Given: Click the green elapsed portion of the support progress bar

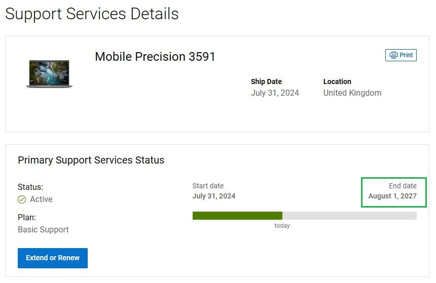Looking at the screenshot, I should pyautogui.click(x=237, y=216).
